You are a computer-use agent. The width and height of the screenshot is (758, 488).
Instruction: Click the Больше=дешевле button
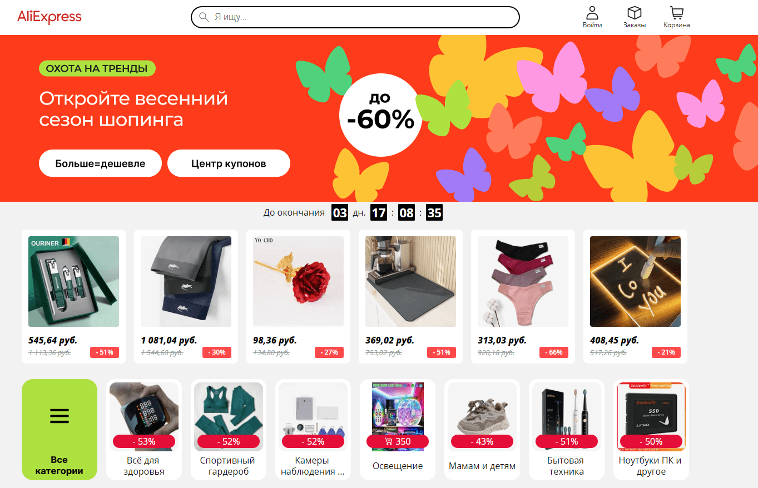[x=100, y=163]
